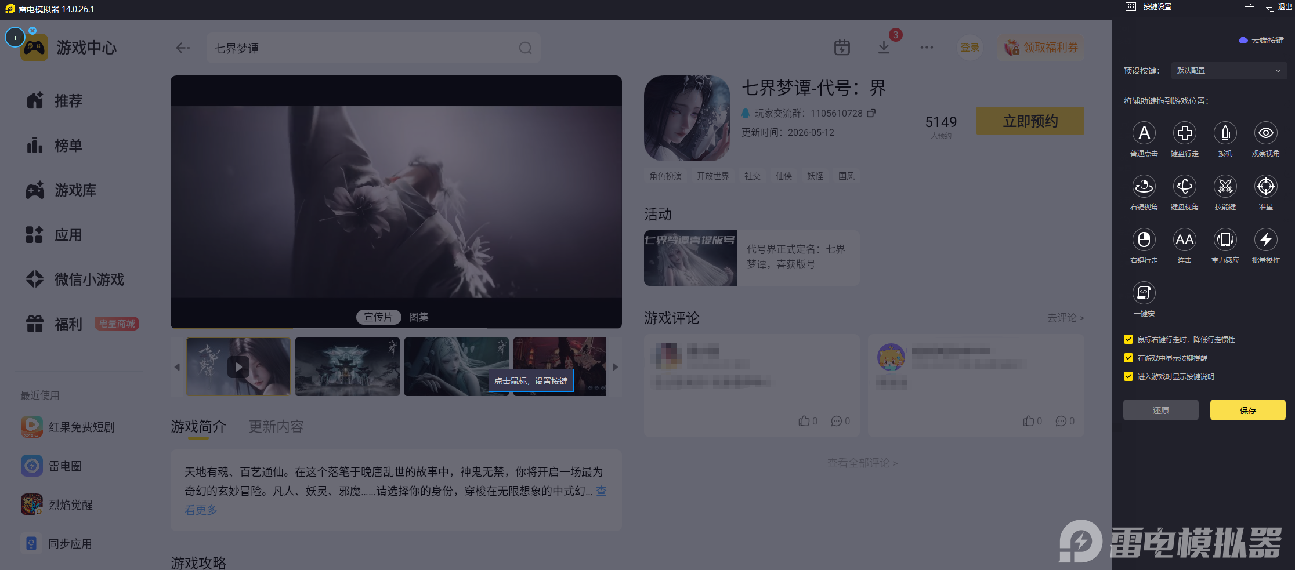Select the 普通点击 tap key icon

[x=1144, y=133]
